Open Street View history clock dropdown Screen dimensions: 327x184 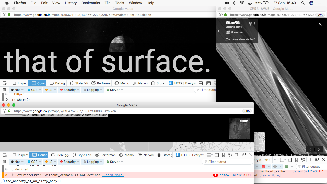(228, 39)
